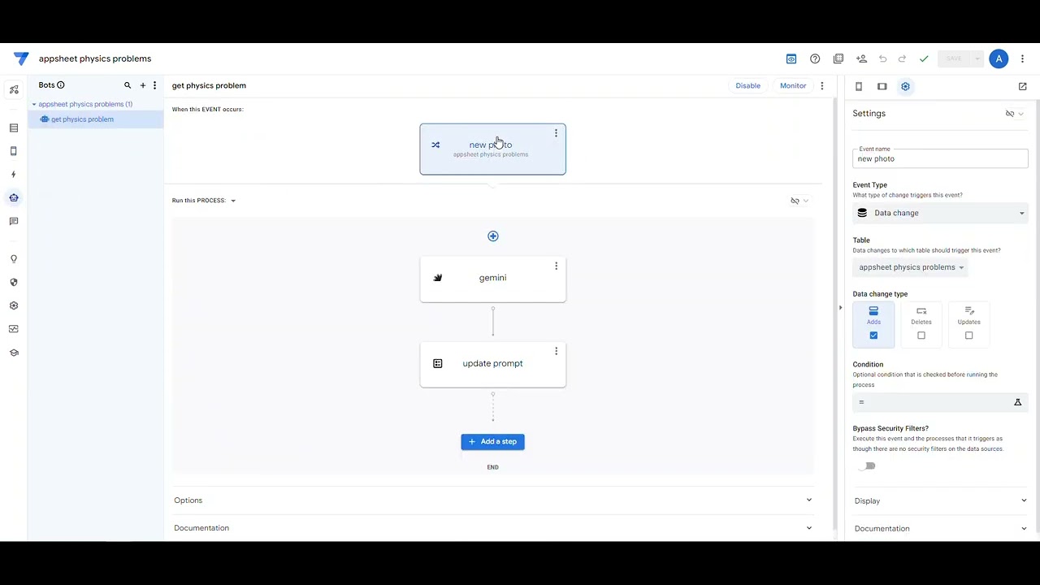Click the rocket icon at top of sidebar
The width and height of the screenshot is (1040, 585).
[x=14, y=89]
